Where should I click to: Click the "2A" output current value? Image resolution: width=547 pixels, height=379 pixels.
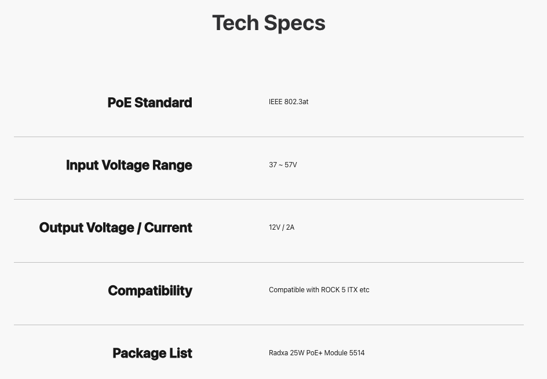point(290,227)
